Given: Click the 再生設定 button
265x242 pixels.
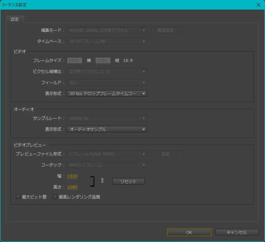Looking at the screenshot, I should click(x=167, y=30).
